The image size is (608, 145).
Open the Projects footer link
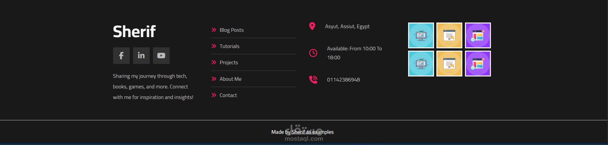tap(229, 63)
